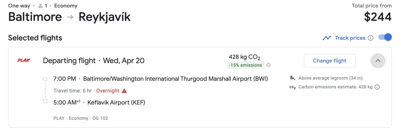The height and width of the screenshot is (133, 401).
Task: Click the passenger count person icon
Action: coord(40,6)
